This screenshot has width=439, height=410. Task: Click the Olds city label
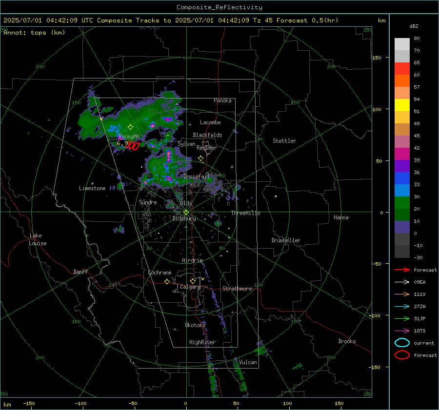(x=186, y=203)
